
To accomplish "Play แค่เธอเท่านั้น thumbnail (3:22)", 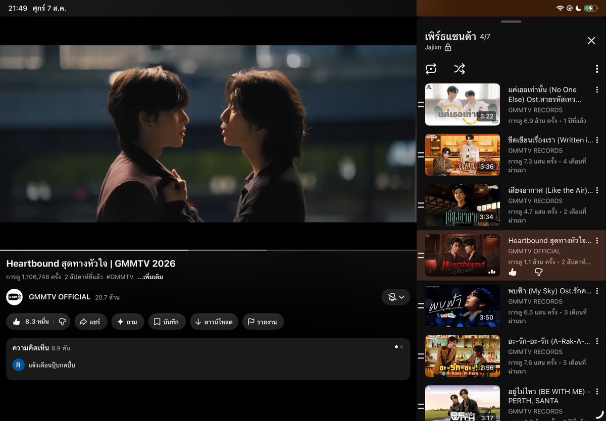I will (463, 104).
